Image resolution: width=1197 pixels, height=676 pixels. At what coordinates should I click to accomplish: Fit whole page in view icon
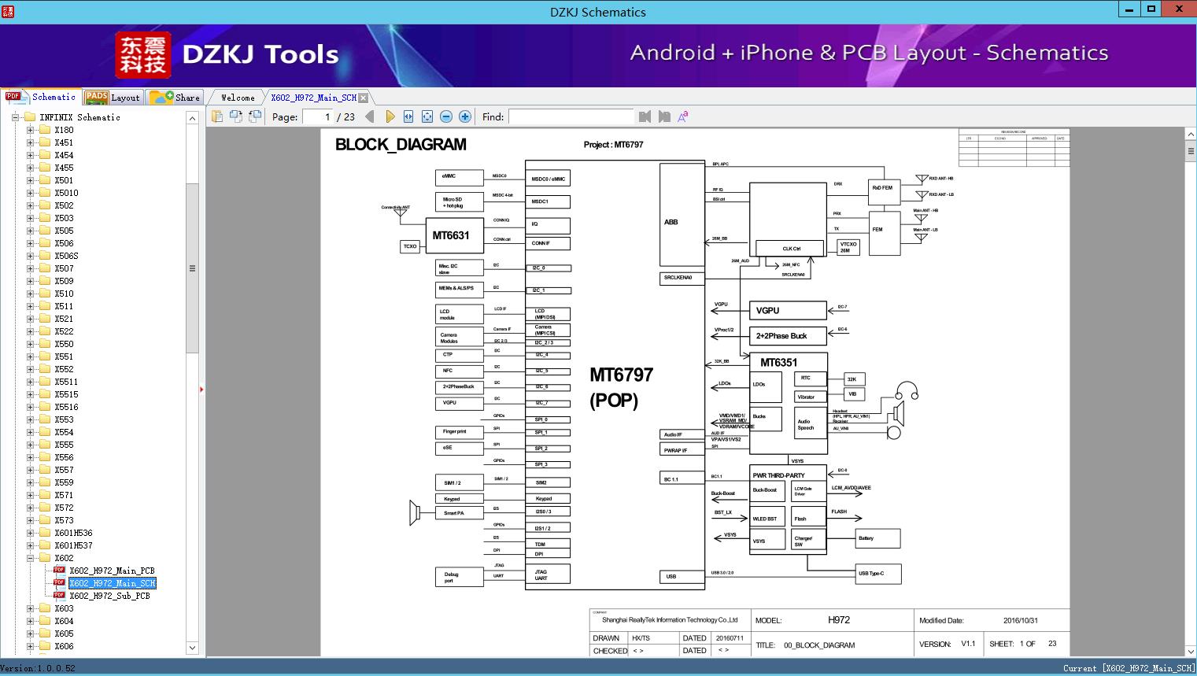pos(427,116)
